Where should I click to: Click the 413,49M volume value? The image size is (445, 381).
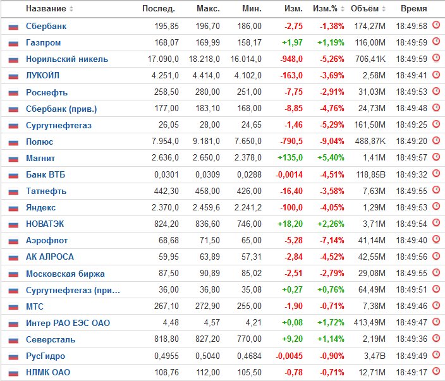pyautogui.click(x=370, y=323)
